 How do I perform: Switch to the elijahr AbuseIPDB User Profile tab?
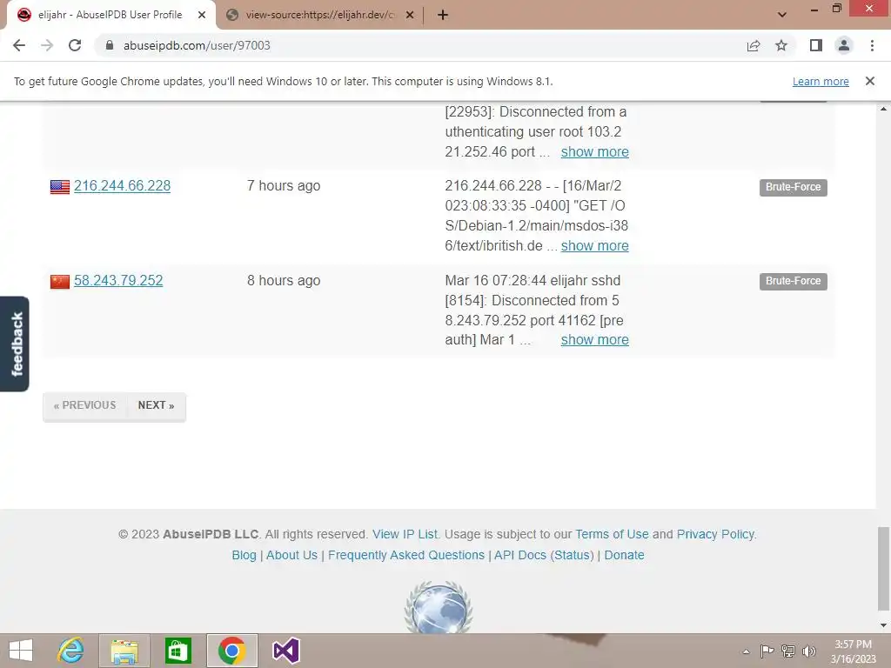coord(111,15)
